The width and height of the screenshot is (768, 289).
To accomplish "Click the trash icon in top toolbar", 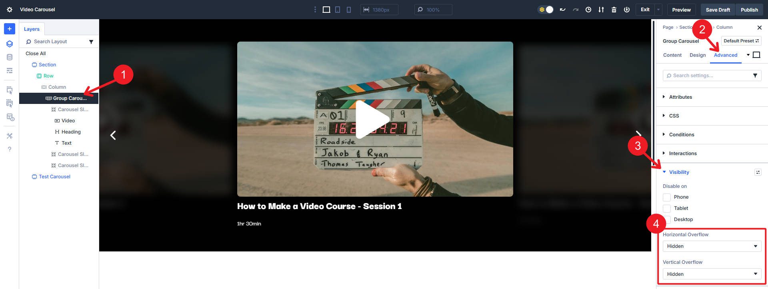I will (614, 10).
